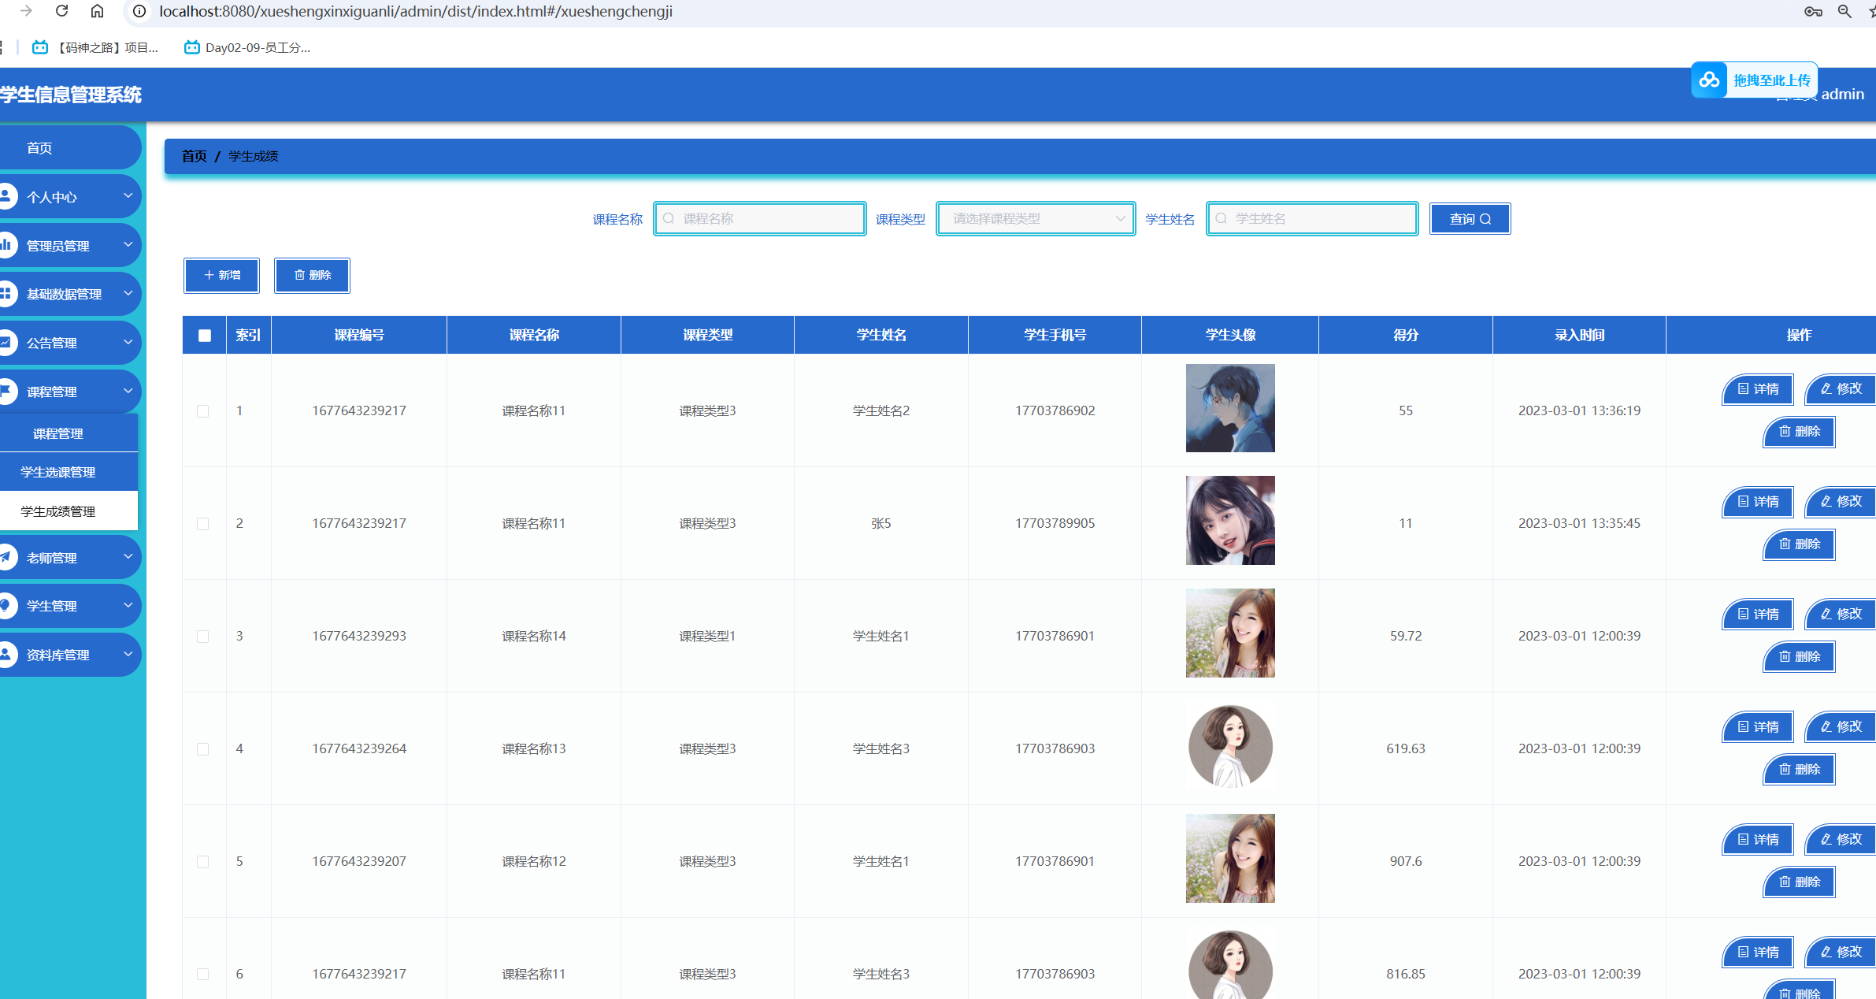
Task: Click the 新增 add button
Action: coord(221,275)
